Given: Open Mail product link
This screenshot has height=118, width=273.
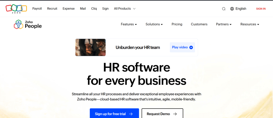Looking at the screenshot, I should click(83, 9).
